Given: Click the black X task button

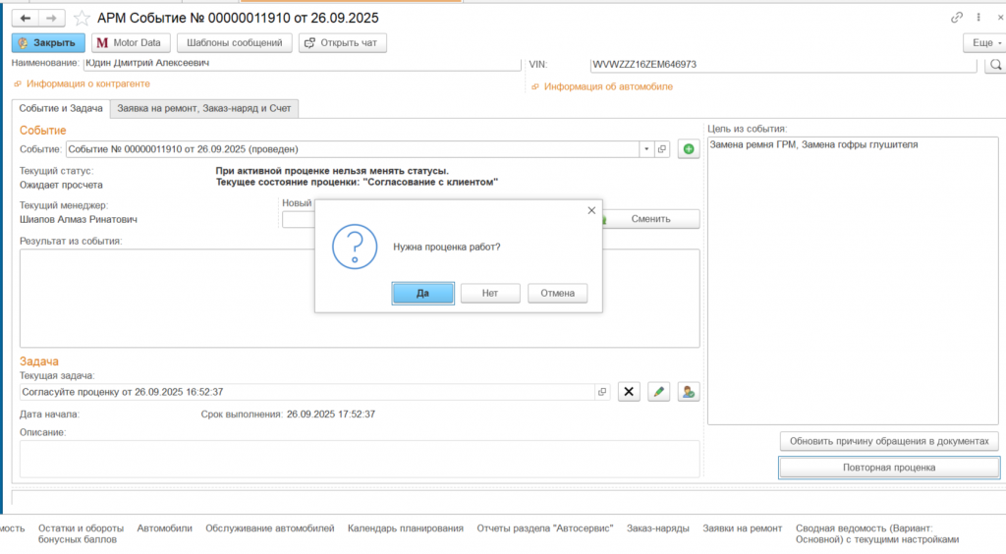Looking at the screenshot, I should pos(629,392).
